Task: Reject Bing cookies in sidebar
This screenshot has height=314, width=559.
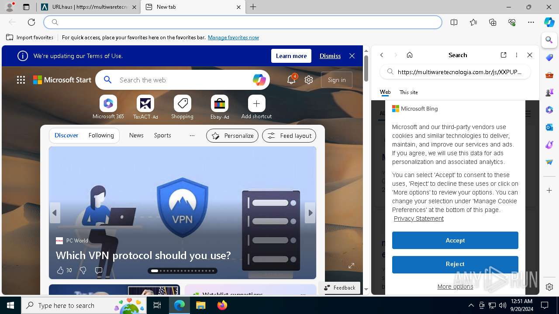Action: click(455, 264)
